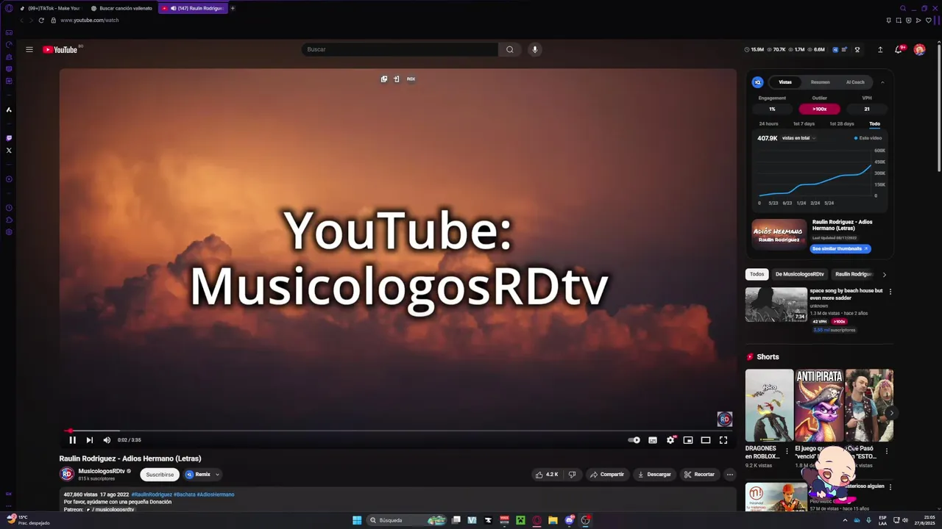Select the 1st 7 days range
This screenshot has width=942, height=529.
(804, 123)
